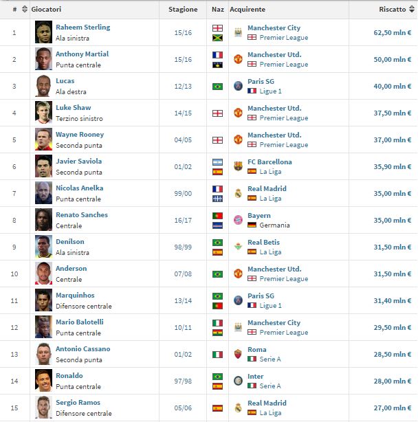The height and width of the screenshot is (422, 418).
Task: Click the Brazil flag in Lucas' Naz column
Action: [218, 87]
